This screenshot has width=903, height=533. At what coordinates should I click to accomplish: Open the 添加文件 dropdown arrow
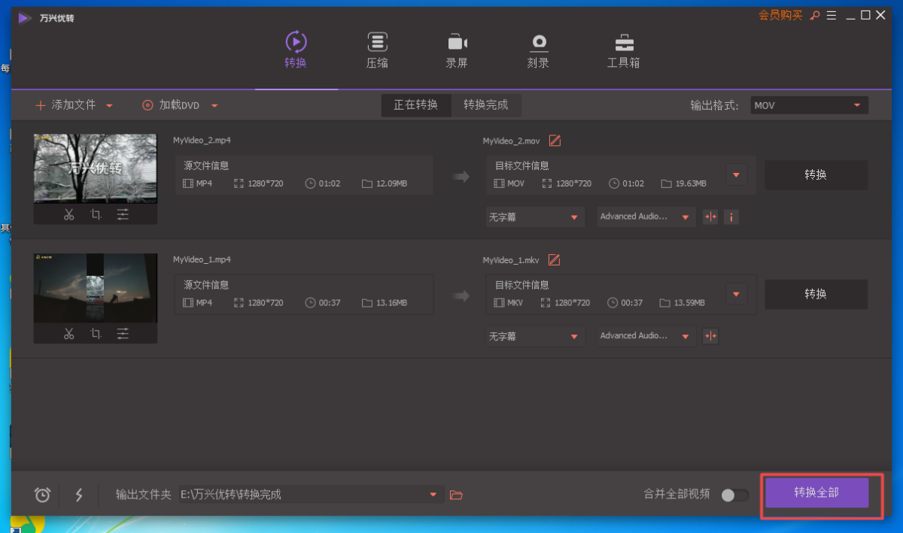109,106
